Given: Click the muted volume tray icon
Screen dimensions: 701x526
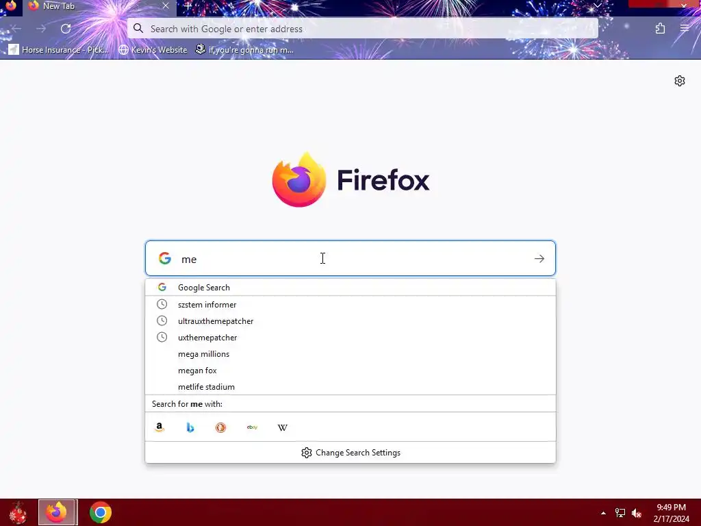Looking at the screenshot, I should [637, 513].
